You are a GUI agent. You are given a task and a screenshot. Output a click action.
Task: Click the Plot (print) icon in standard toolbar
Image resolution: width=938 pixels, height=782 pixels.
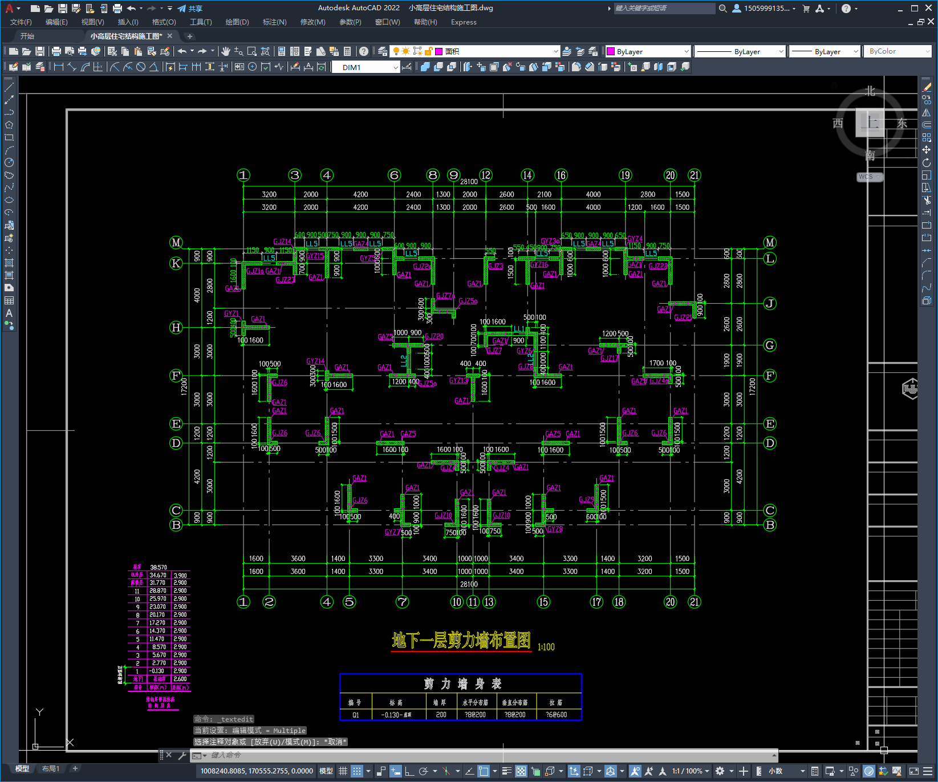tap(56, 51)
